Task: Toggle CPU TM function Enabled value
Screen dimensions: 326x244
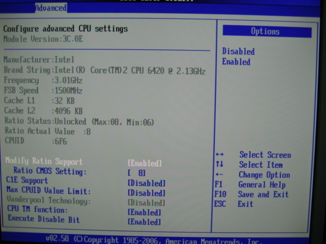Action: [145, 212]
